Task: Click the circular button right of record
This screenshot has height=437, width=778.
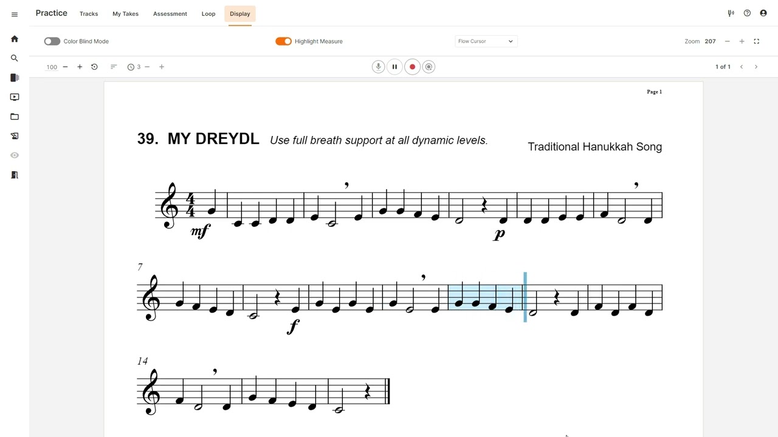Action: (429, 67)
